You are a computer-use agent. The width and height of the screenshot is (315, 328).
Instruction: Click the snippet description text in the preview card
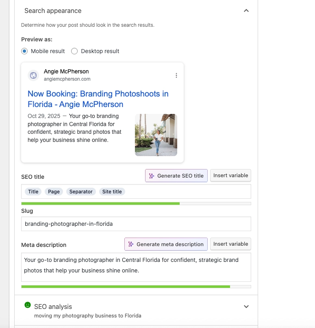[74, 128]
